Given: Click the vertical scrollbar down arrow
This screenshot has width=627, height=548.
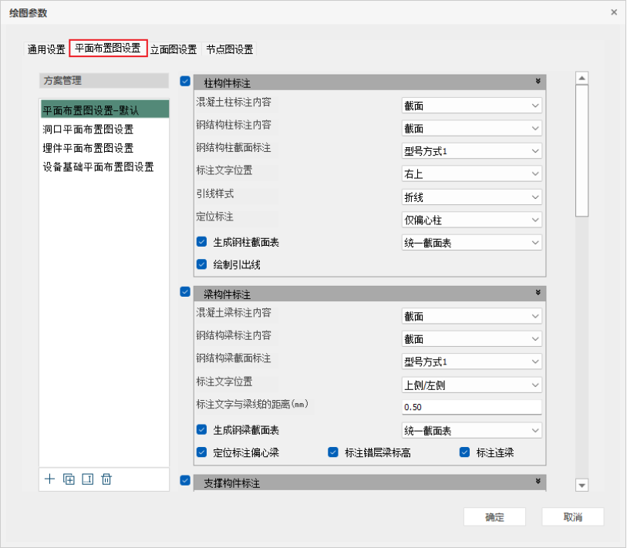Looking at the screenshot, I should (x=582, y=485).
